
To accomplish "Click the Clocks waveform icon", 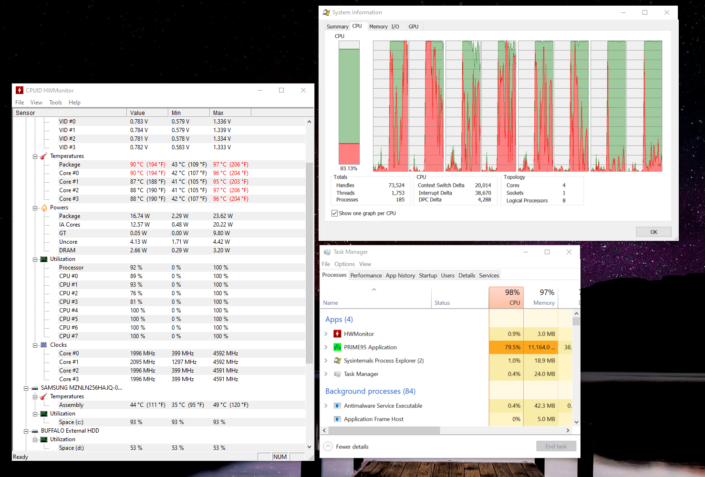I will [44, 345].
